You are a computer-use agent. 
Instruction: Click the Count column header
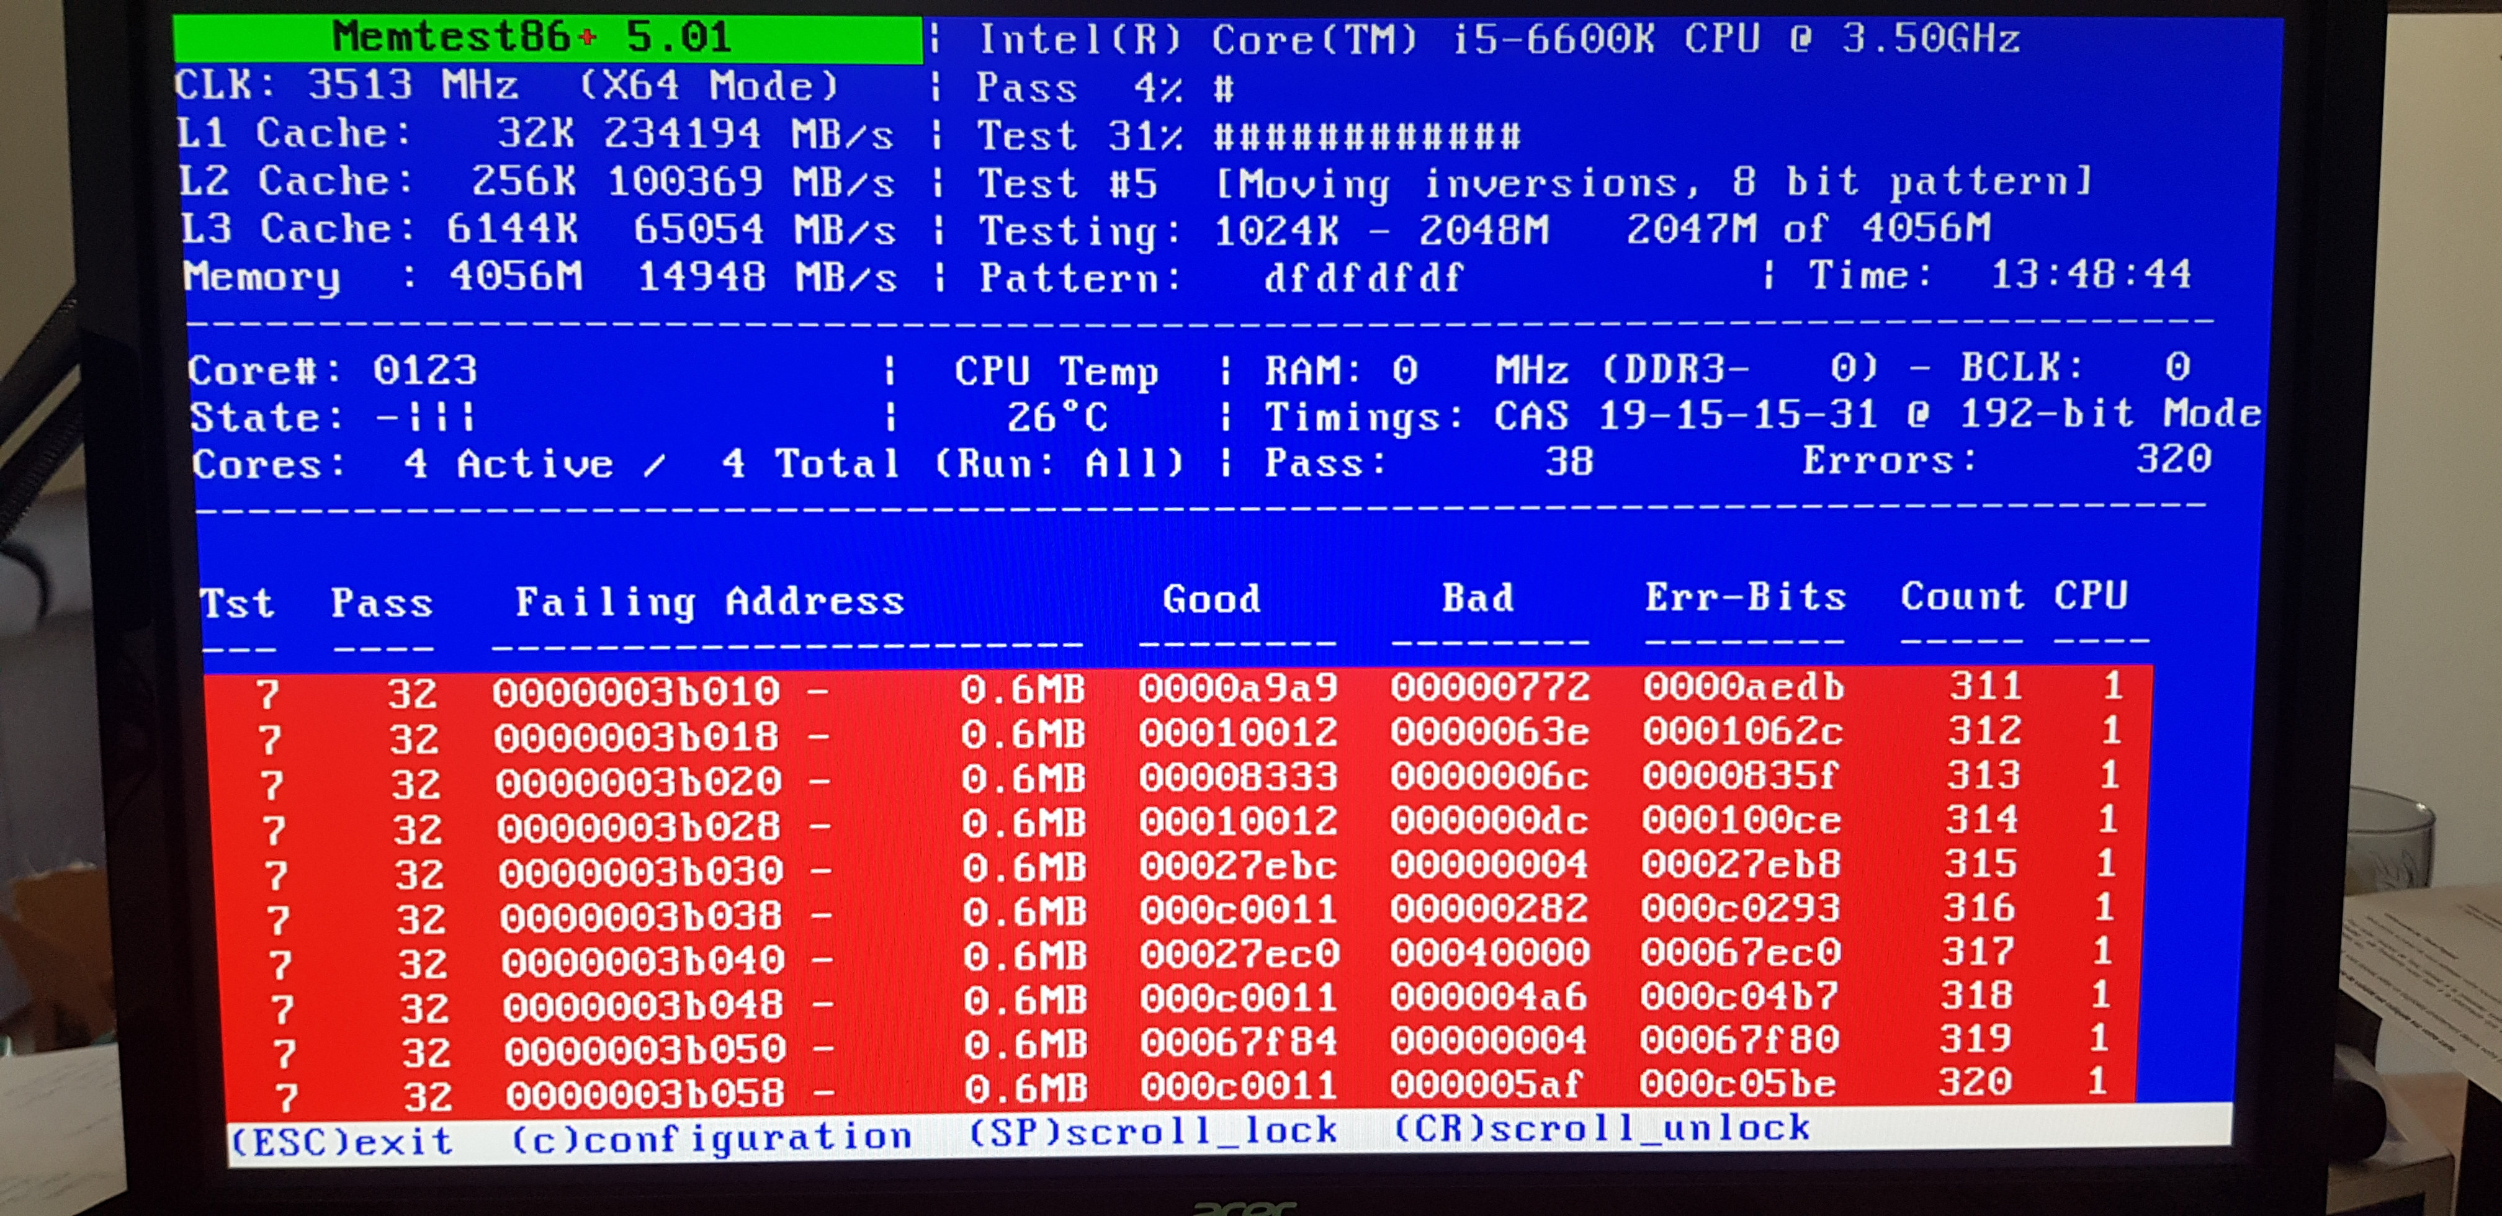point(1962,596)
